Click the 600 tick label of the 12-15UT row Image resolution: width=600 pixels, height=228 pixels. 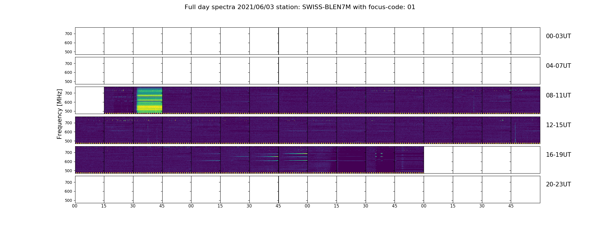point(68,132)
